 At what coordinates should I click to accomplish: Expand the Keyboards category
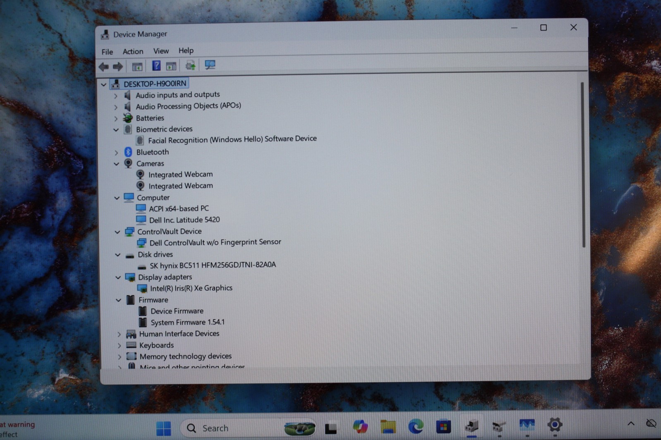pyautogui.click(x=119, y=345)
